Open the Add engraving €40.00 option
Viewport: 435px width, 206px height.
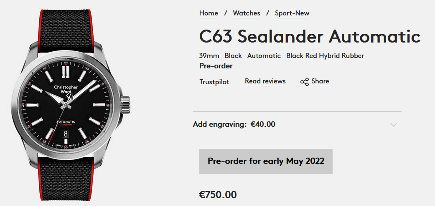pyautogui.click(x=234, y=124)
